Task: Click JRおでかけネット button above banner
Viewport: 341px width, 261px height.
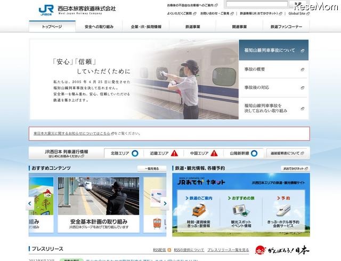Action: (295, 168)
